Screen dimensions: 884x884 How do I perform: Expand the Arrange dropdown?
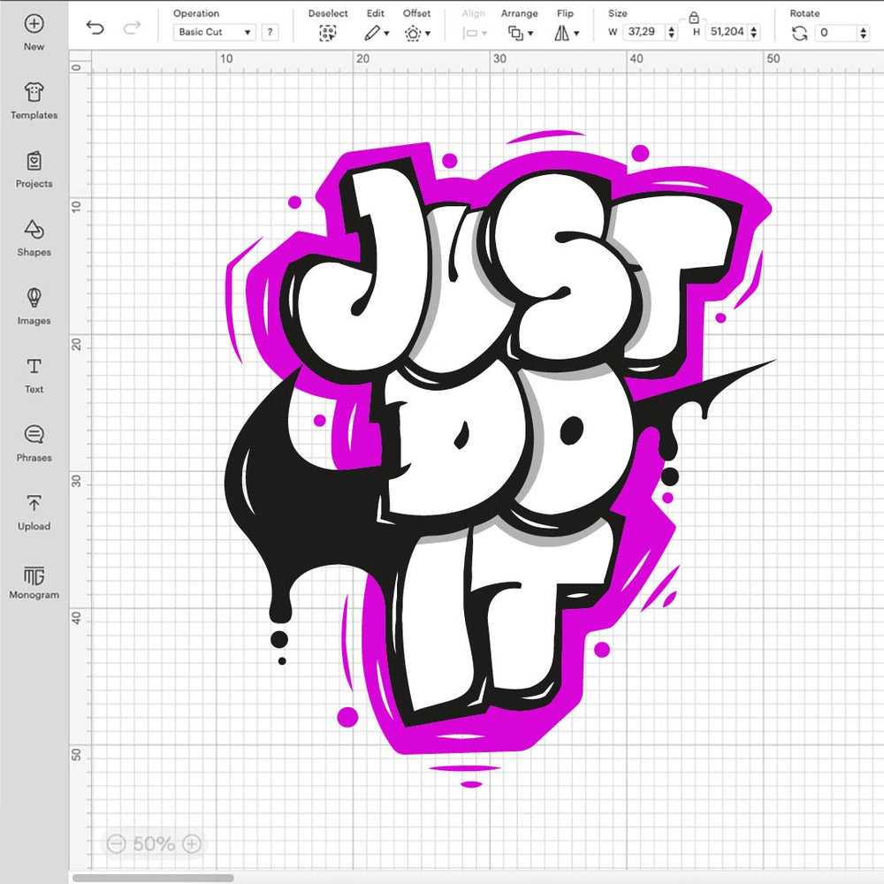click(518, 33)
